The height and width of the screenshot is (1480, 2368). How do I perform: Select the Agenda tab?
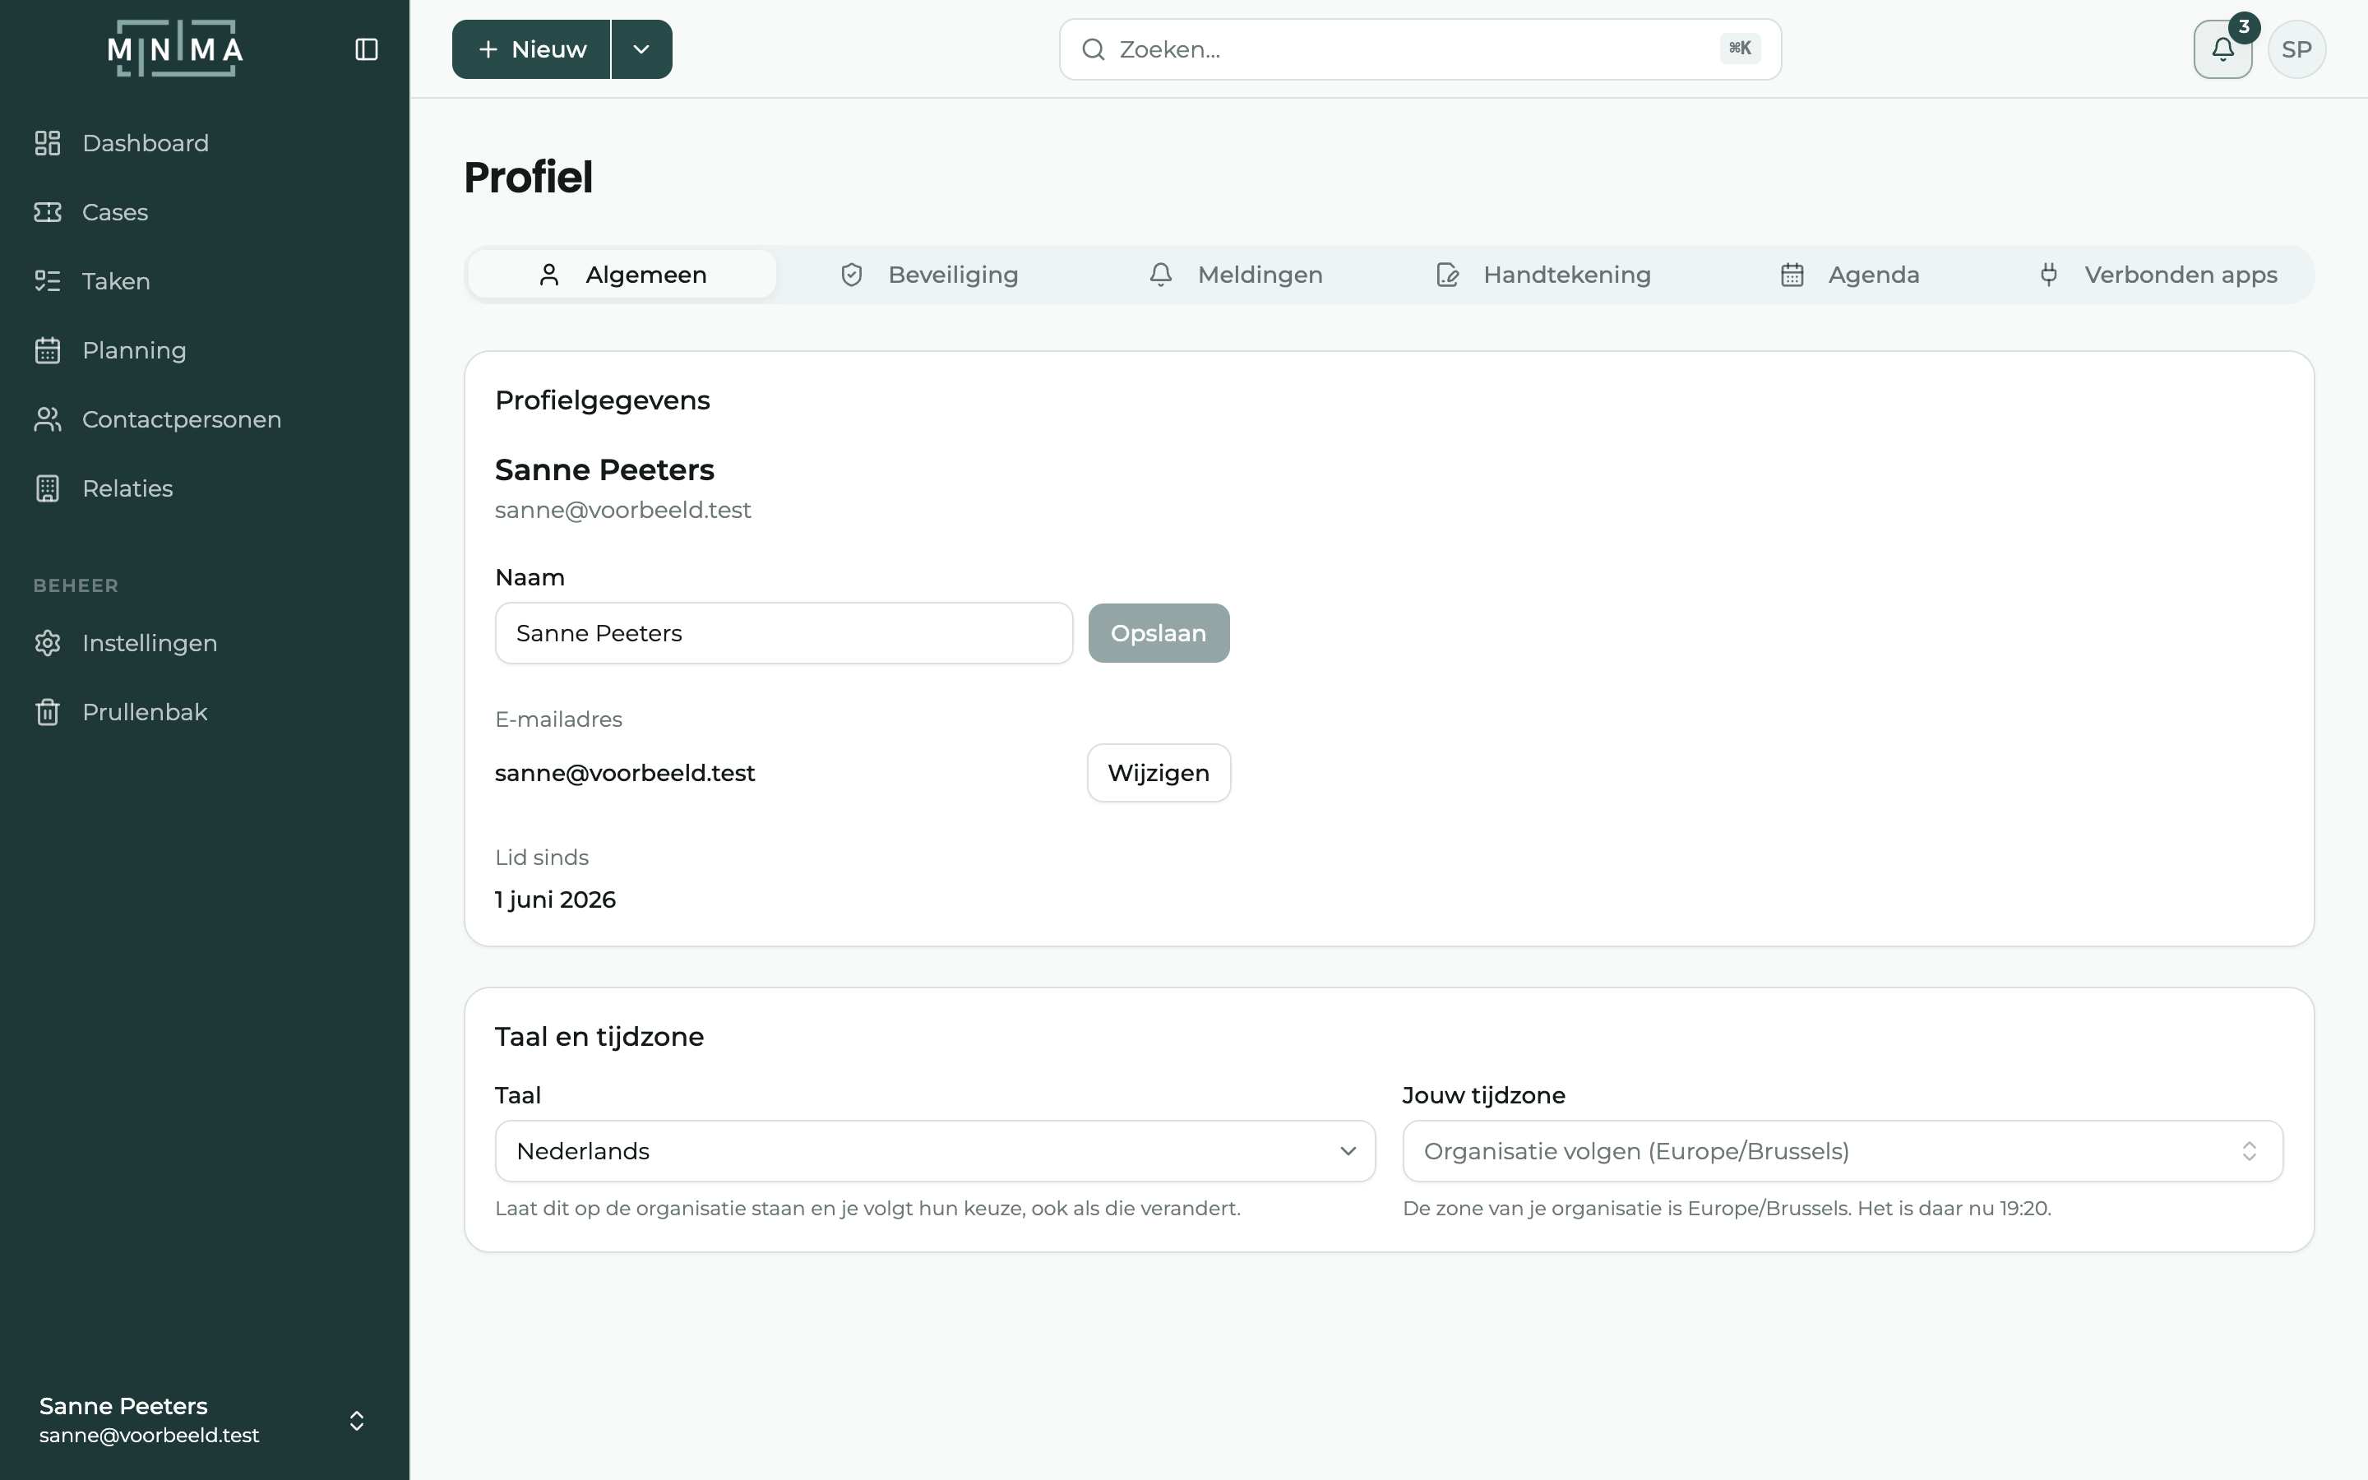1849,275
